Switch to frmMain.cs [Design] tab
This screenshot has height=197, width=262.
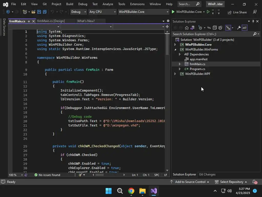pos(51,21)
